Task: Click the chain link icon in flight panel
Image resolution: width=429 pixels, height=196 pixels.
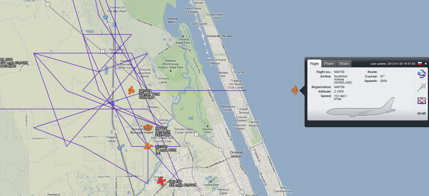Action: 421,113
